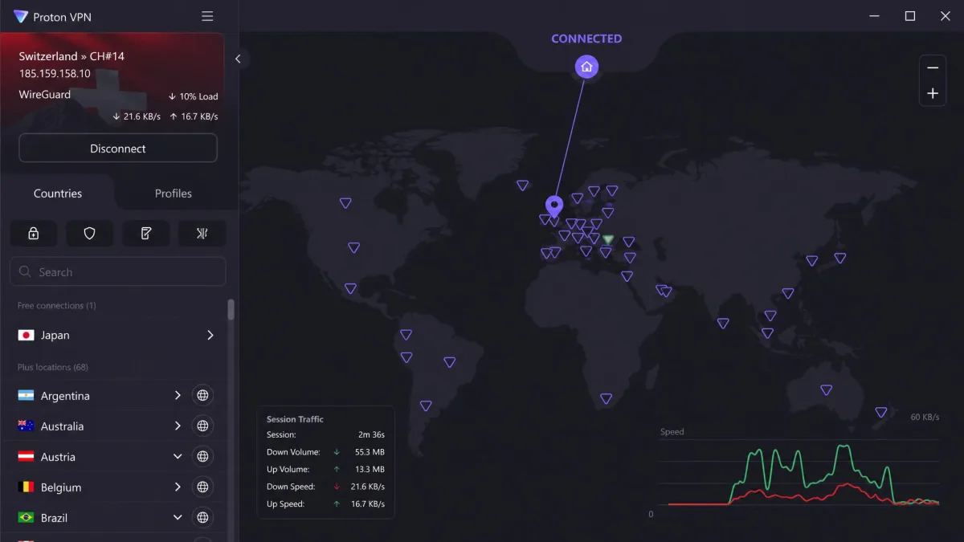
Task: Click the Session Traffic heading
Action: point(295,419)
